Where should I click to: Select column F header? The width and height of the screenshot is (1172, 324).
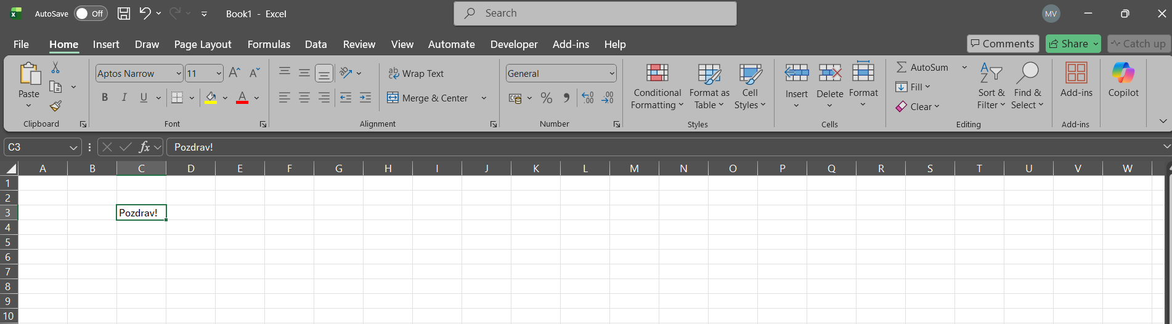coord(289,168)
